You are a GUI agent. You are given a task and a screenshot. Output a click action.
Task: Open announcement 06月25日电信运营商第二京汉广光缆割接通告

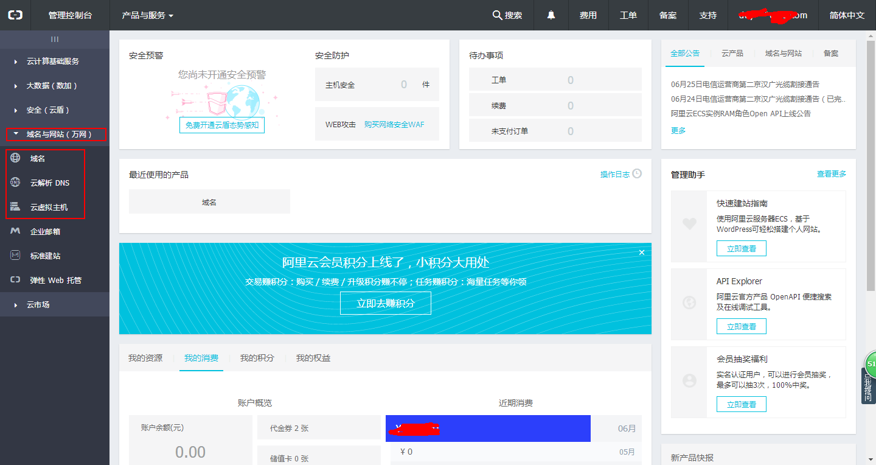pyautogui.click(x=745, y=84)
